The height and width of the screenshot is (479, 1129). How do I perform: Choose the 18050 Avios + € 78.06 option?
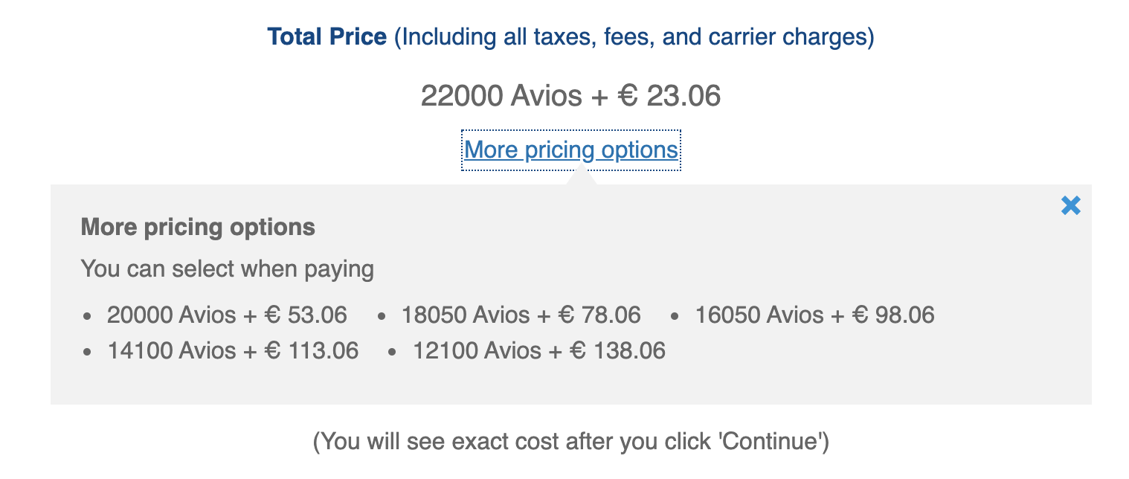[521, 315]
